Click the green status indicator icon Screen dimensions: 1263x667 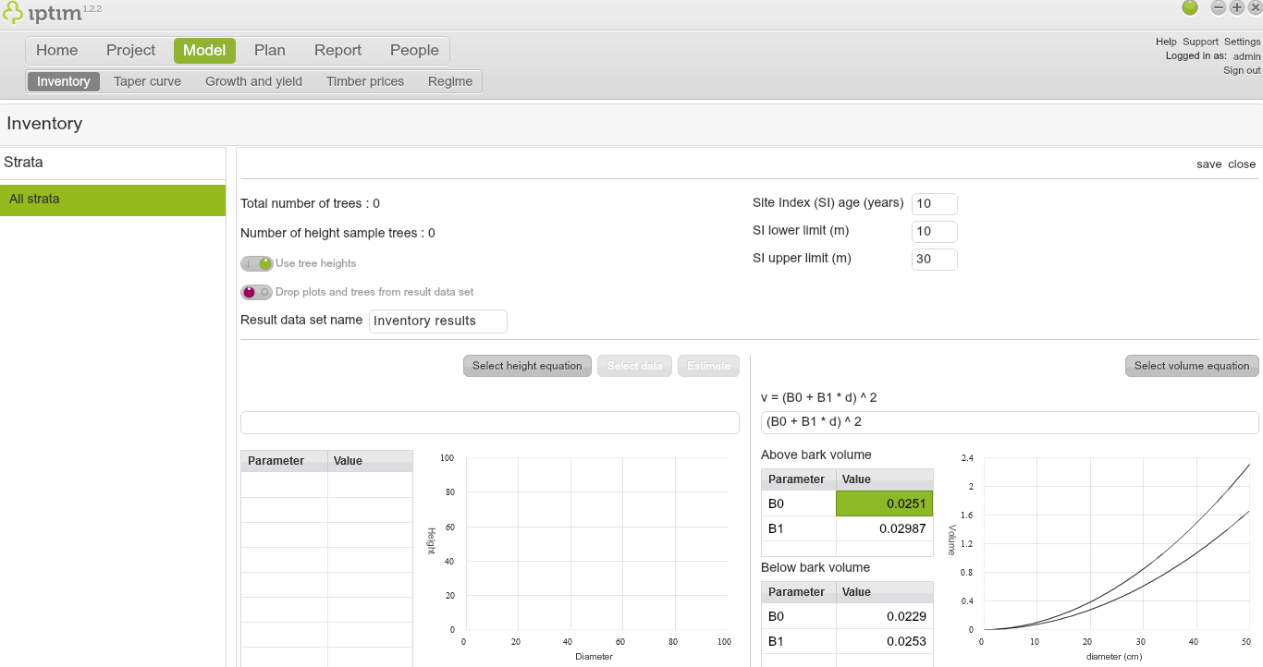(x=1190, y=7)
